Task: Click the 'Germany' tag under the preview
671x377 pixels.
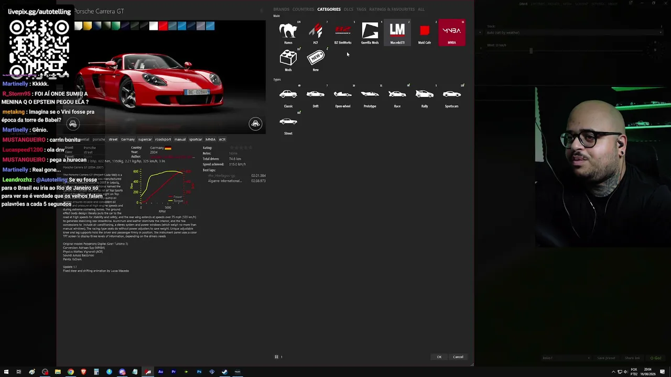Action: (128, 140)
